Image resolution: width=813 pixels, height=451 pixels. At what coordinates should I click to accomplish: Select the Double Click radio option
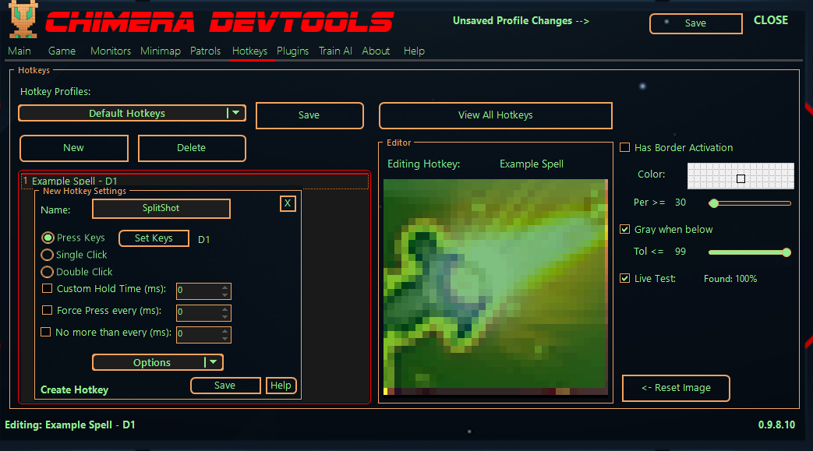48,272
